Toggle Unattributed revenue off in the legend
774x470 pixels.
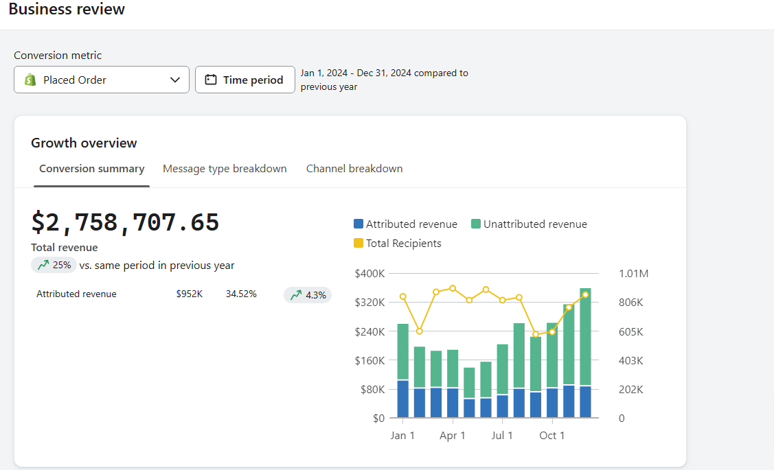pos(529,224)
